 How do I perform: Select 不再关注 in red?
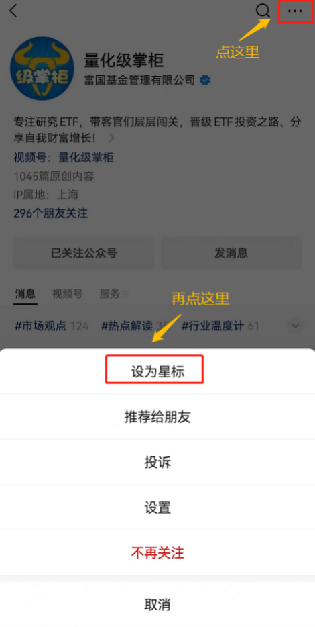[x=157, y=553]
